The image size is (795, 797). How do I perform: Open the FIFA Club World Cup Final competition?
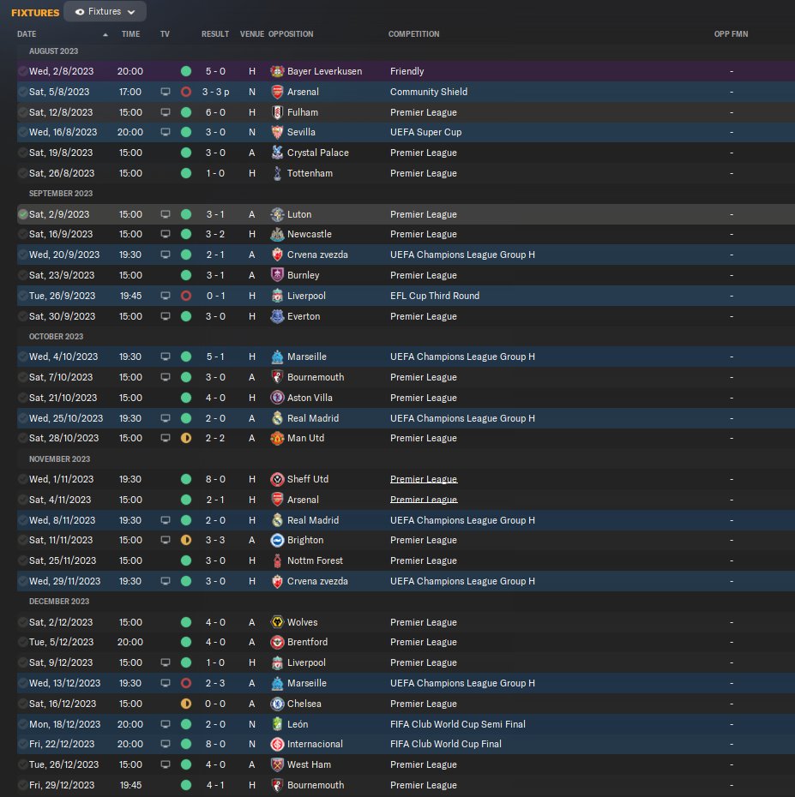[x=446, y=744]
